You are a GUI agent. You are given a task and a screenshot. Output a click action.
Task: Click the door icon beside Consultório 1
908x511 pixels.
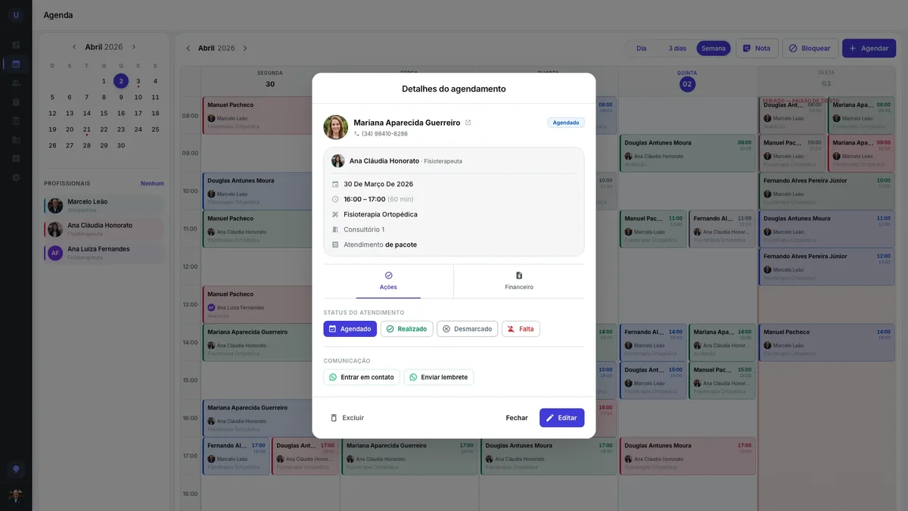pyautogui.click(x=335, y=229)
